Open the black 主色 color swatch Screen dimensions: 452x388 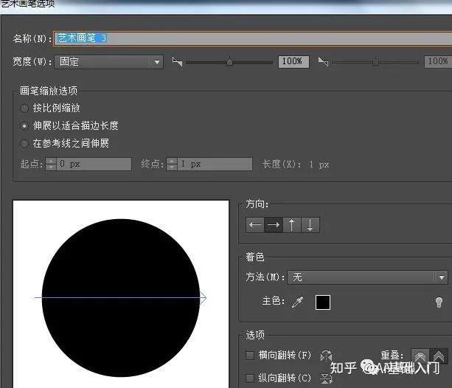click(x=323, y=302)
